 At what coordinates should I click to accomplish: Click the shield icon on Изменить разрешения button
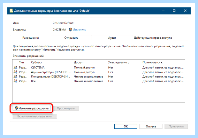16,108
